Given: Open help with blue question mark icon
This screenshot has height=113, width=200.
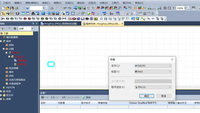Looking at the screenshot, I should (27, 8).
